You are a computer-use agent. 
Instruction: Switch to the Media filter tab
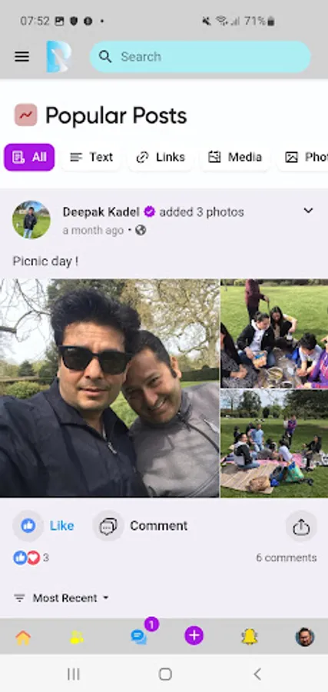[x=234, y=157]
